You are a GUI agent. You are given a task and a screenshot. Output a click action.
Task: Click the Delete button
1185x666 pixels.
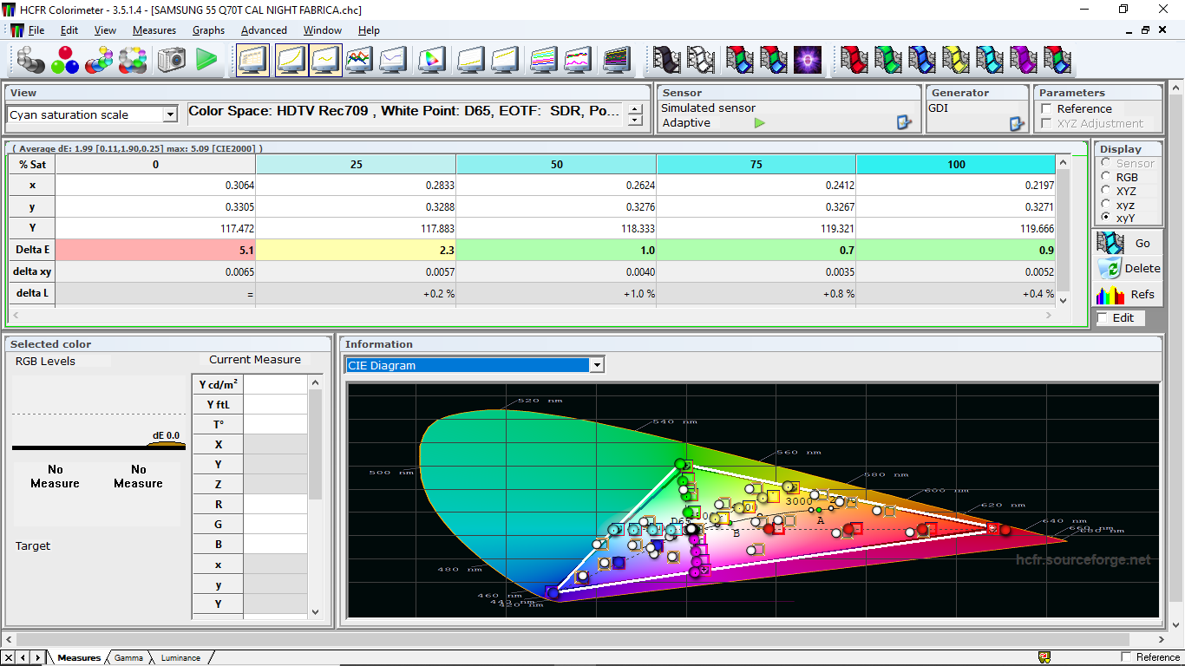[x=1127, y=269]
